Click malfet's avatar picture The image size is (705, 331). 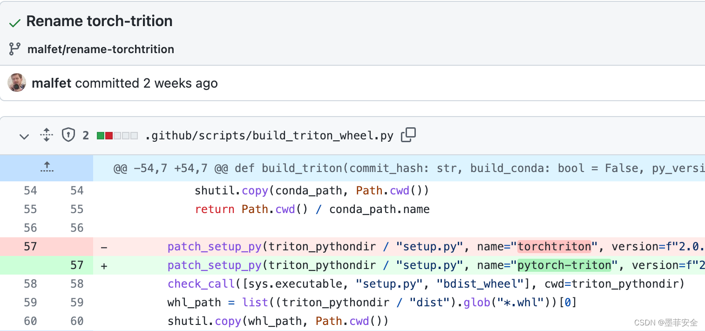tap(17, 83)
